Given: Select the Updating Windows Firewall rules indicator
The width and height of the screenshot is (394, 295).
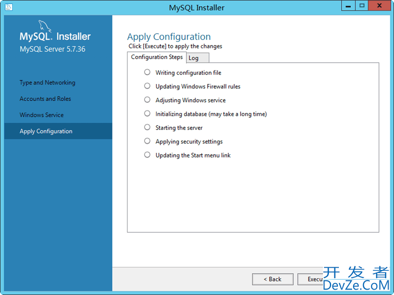Looking at the screenshot, I should click(x=147, y=86).
